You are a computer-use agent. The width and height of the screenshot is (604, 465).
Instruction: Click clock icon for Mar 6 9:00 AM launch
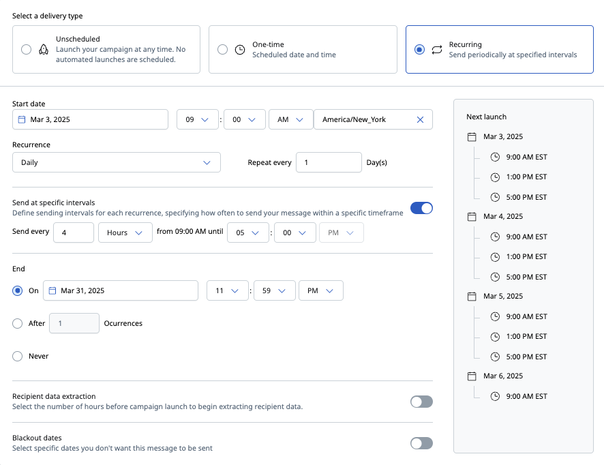pyautogui.click(x=495, y=396)
